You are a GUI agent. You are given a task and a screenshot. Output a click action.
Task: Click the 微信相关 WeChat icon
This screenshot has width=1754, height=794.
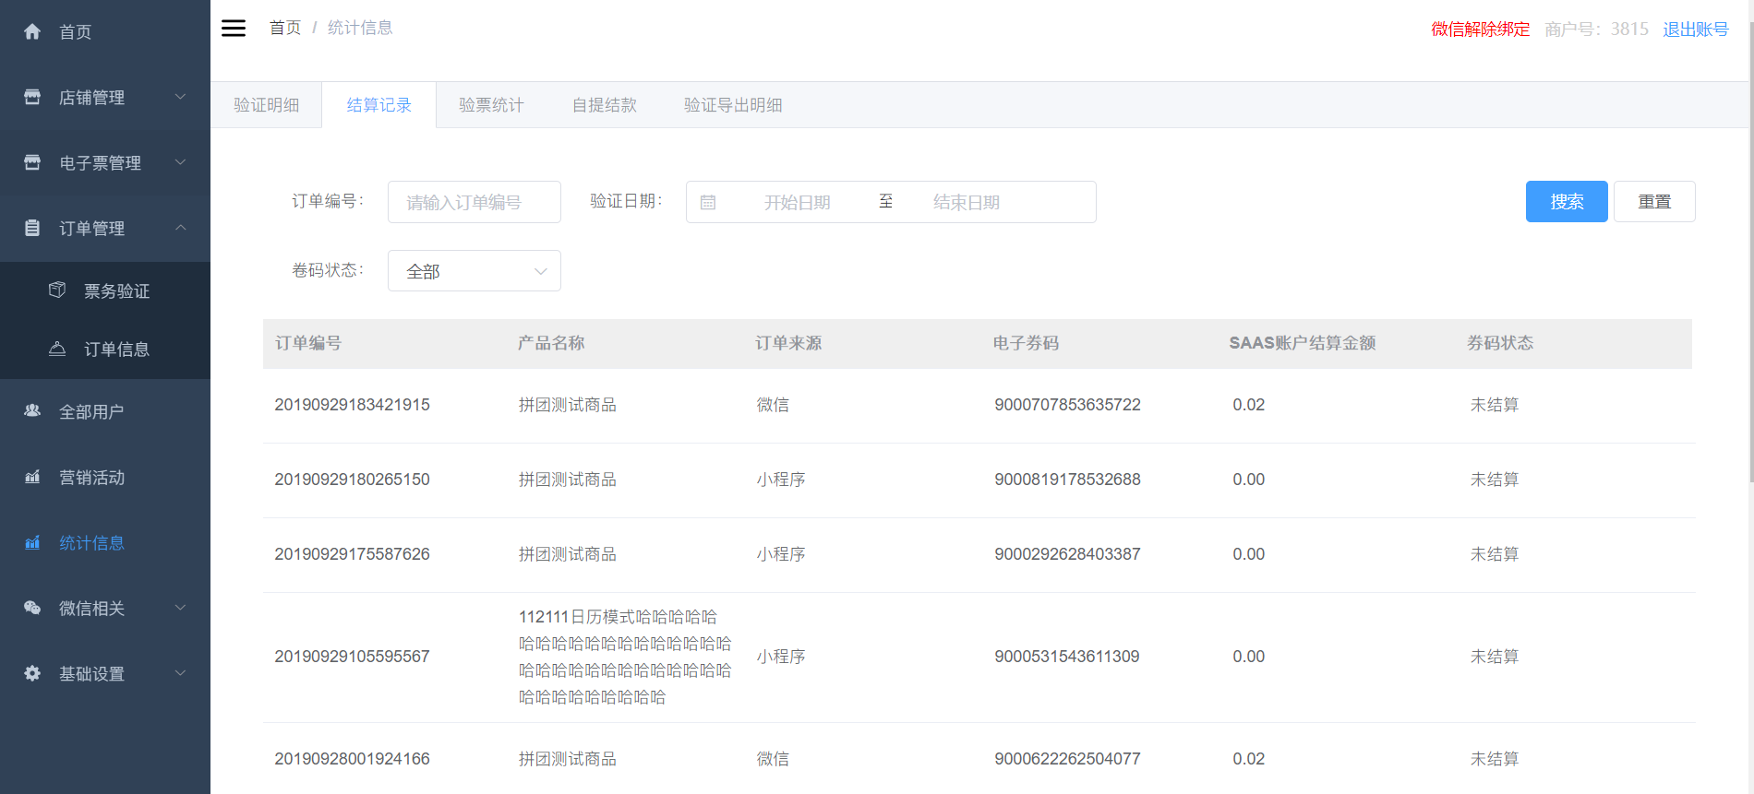coord(32,608)
